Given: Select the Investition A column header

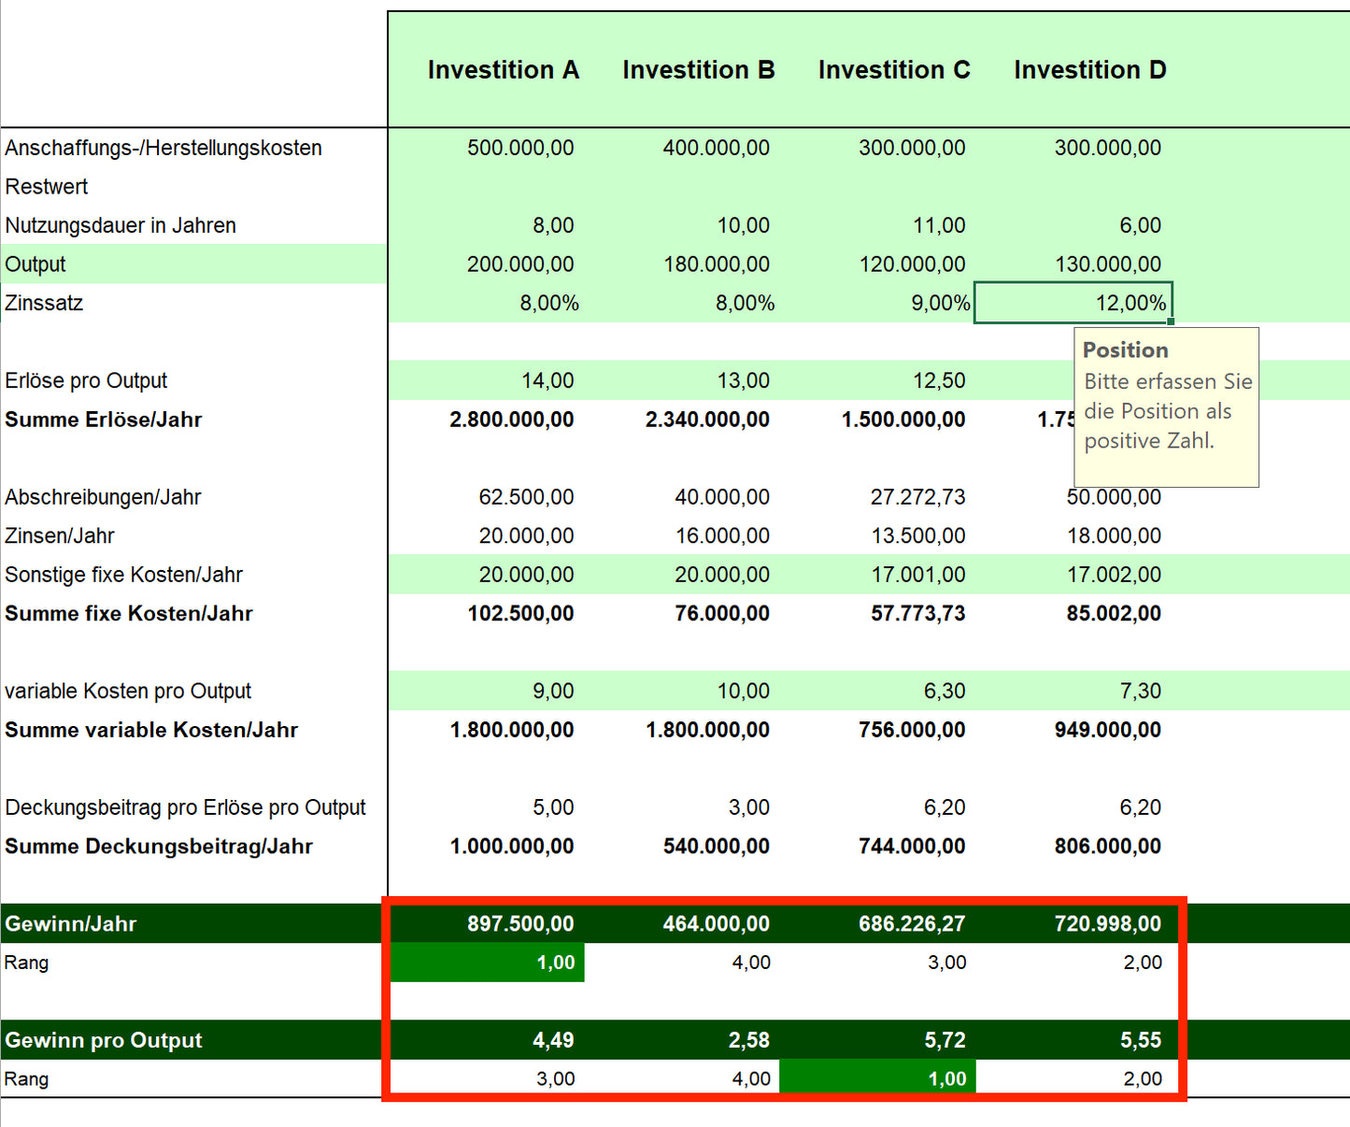Looking at the screenshot, I should click(x=504, y=69).
